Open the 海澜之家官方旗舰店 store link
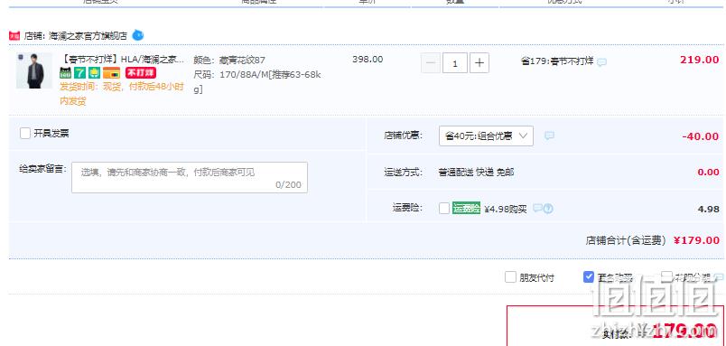Image resolution: width=726 pixels, height=346 pixels. tap(88, 36)
